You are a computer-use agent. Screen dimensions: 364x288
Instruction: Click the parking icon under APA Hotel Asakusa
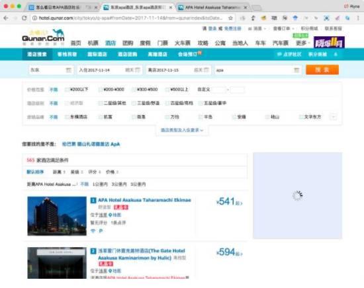click(x=101, y=231)
